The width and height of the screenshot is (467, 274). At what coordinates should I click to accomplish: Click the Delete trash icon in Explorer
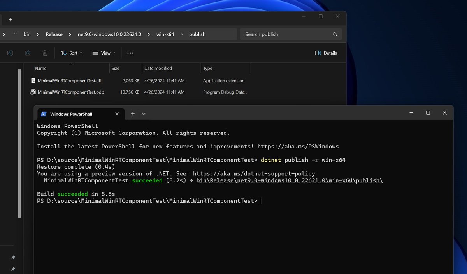[x=45, y=53]
